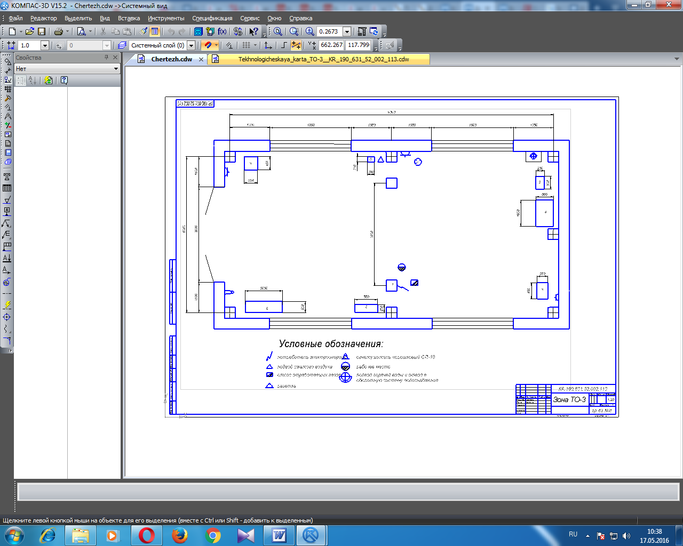This screenshot has height=546, width=683.
Task: Click the X coordinate field 662.267
Action: (331, 45)
